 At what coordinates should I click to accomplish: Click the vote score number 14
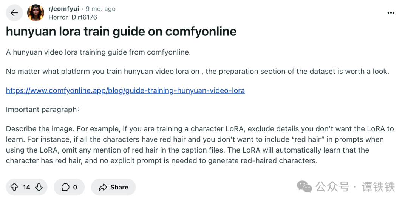point(26,187)
